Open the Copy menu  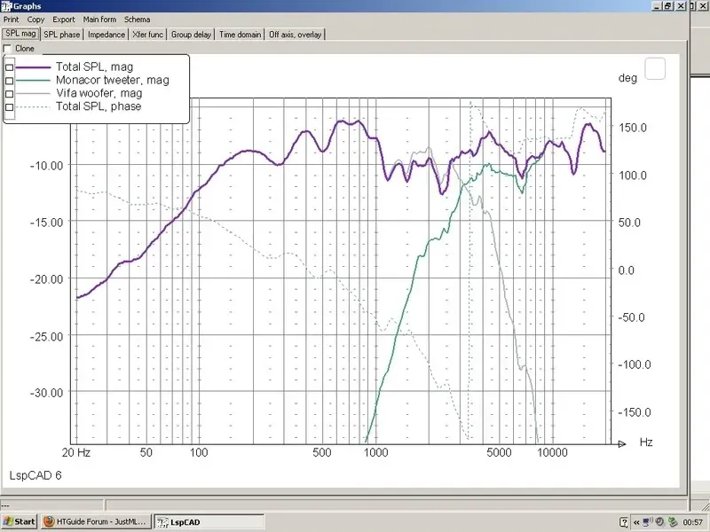35,20
